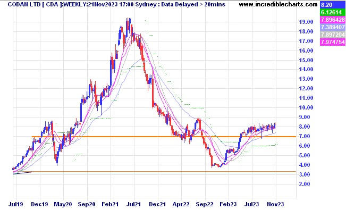The width and height of the screenshot is (346, 210).
Task: Select the thin orange line near 3.30
Action: [x=155, y=172]
